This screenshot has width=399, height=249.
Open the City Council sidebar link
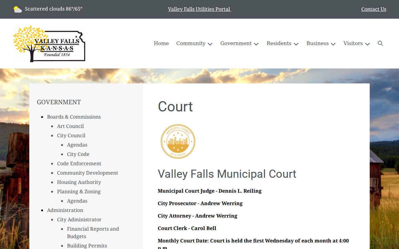[71, 135]
